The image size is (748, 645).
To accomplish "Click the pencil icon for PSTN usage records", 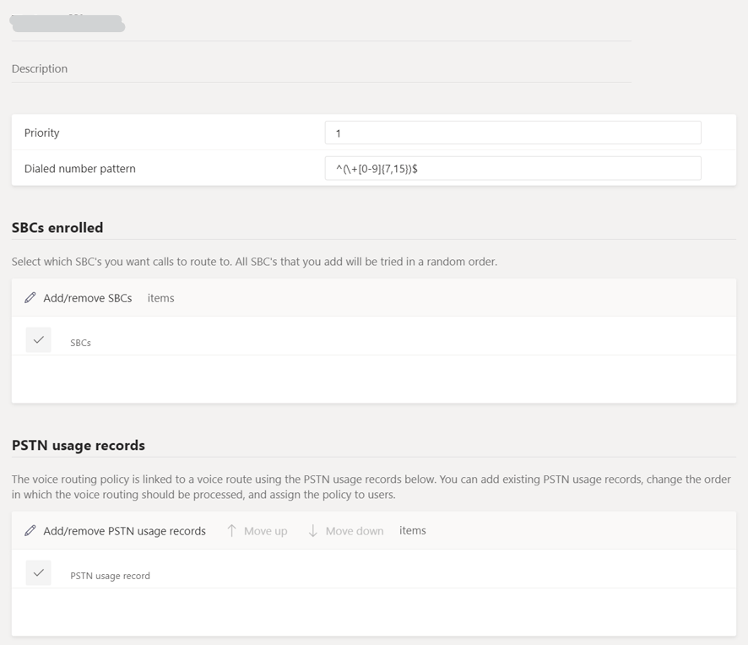I will point(30,531).
